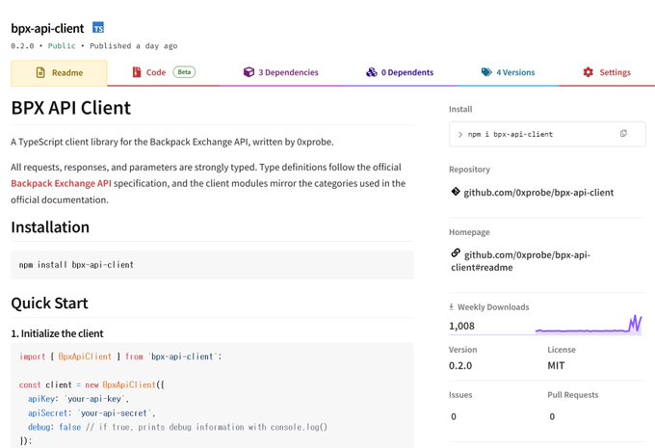Image resolution: width=655 pixels, height=448 pixels.
Task: Click the Homepage section label
Action: pyautogui.click(x=469, y=232)
